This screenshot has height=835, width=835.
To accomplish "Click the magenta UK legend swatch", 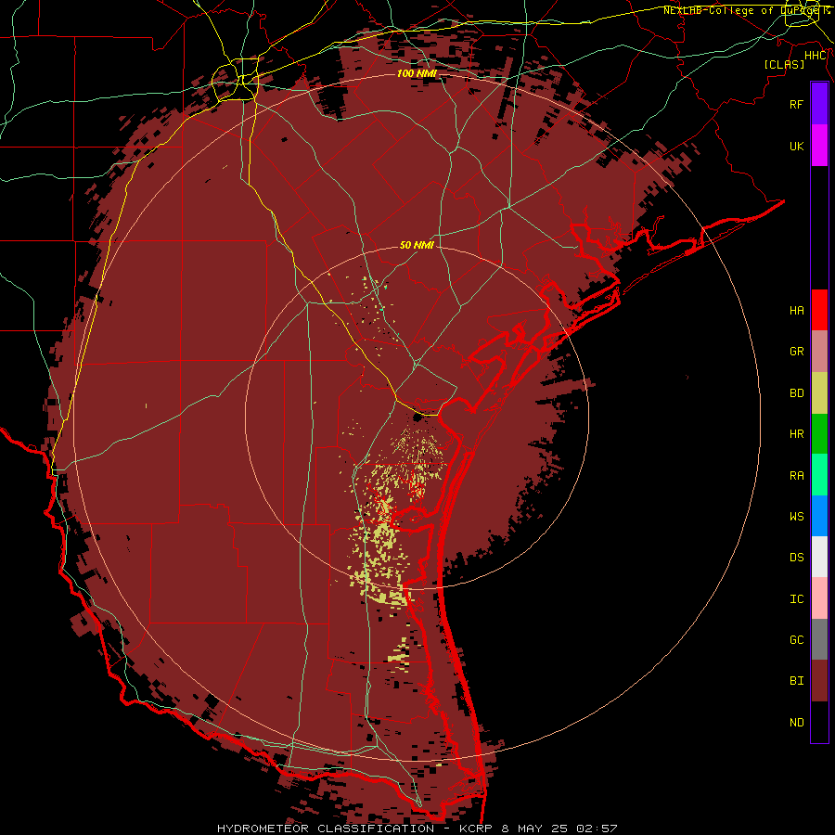I will pos(819,146).
